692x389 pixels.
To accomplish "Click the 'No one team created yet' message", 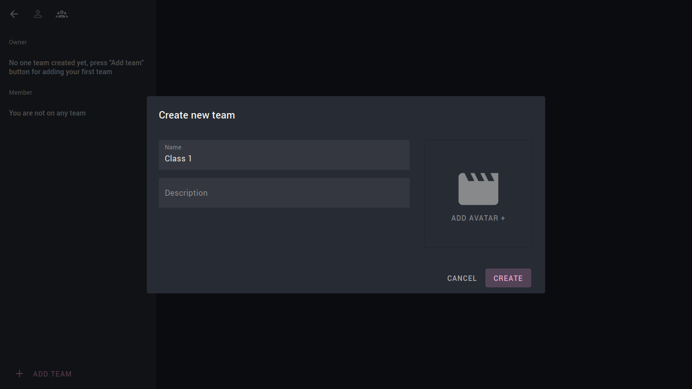I will 76,67.
